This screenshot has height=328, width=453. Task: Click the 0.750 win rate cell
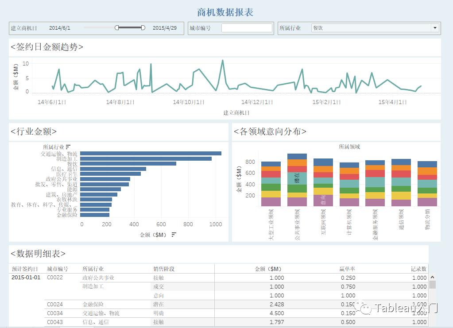(348, 287)
